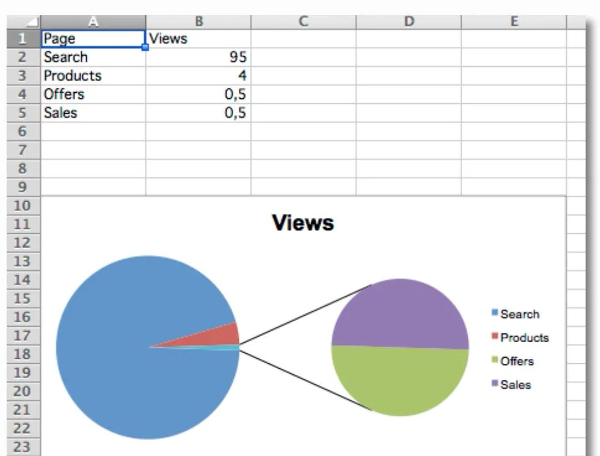Select the red Products pie slice
This screenshot has width=600, height=456.
pos(214,337)
